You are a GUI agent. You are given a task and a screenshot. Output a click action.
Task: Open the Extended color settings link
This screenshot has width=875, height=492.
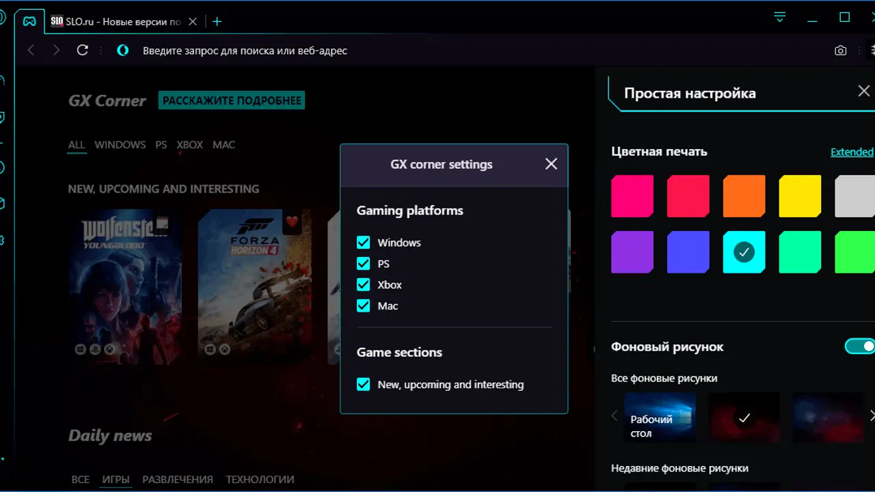[851, 152]
